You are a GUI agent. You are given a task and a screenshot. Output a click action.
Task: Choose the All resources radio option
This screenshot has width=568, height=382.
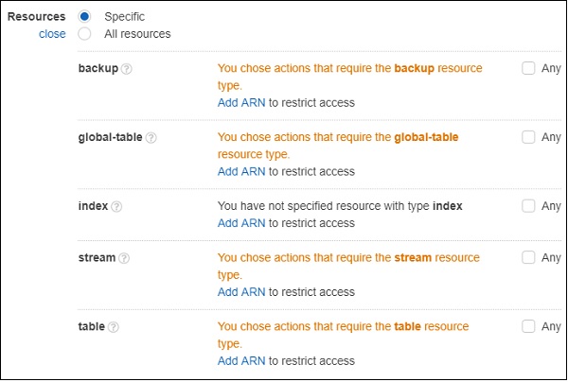[84, 34]
